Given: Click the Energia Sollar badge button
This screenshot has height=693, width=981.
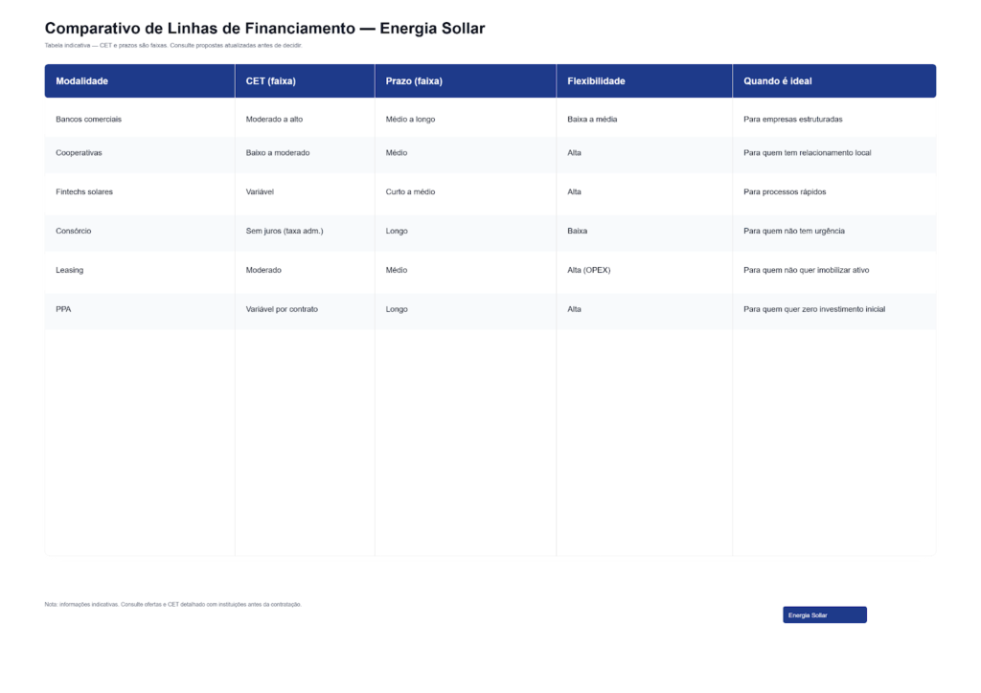Looking at the screenshot, I should coord(824,615).
